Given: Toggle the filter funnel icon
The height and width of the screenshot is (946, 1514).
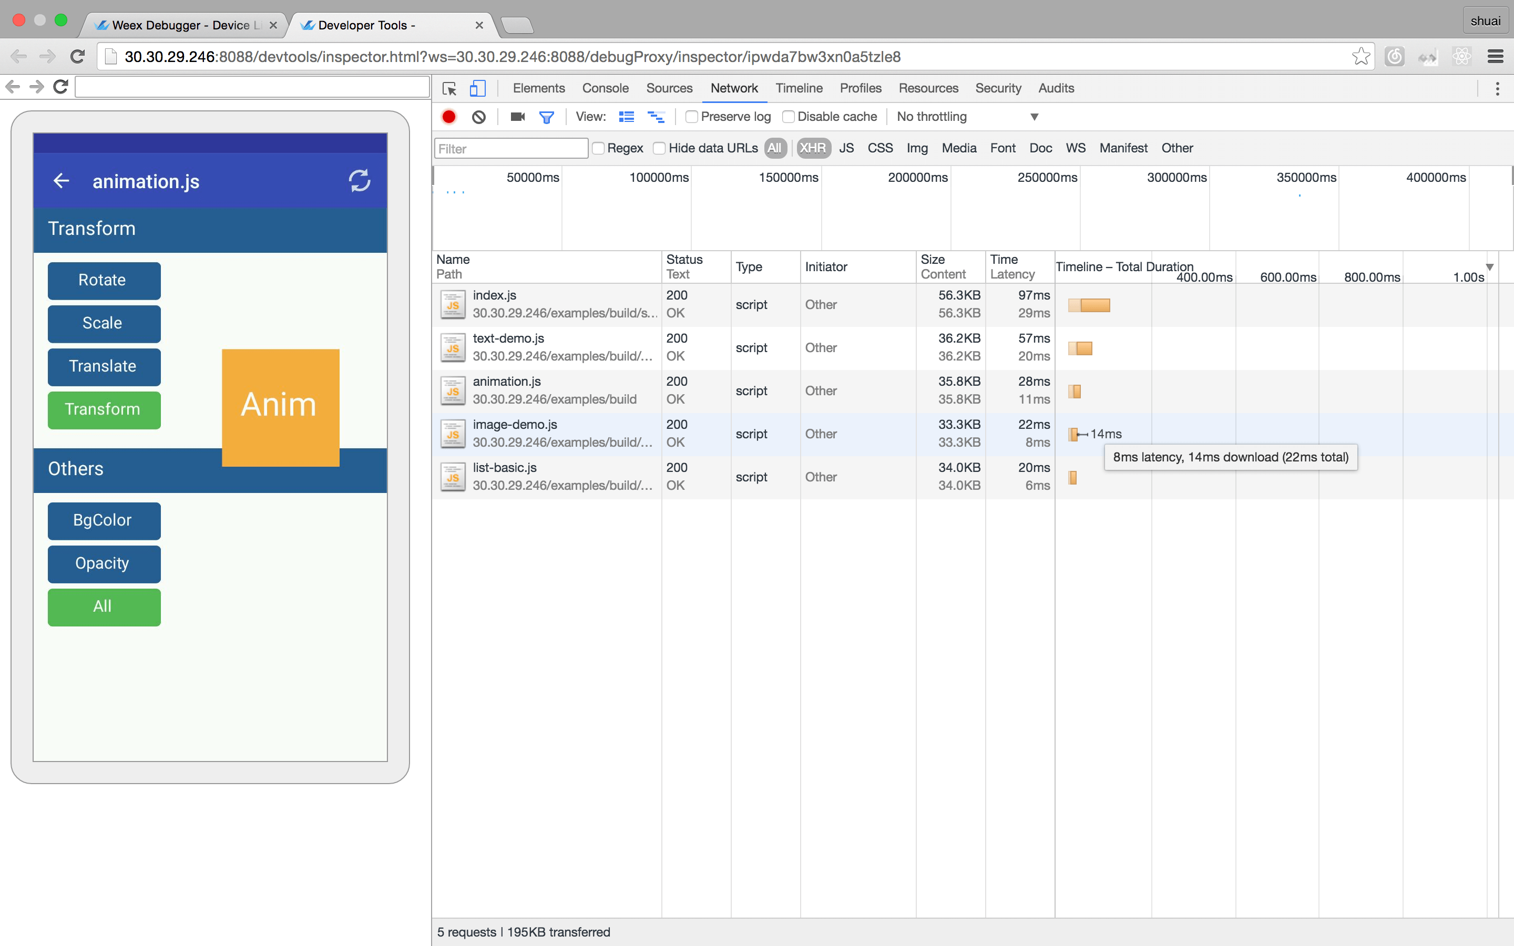Looking at the screenshot, I should (x=546, y=117).
